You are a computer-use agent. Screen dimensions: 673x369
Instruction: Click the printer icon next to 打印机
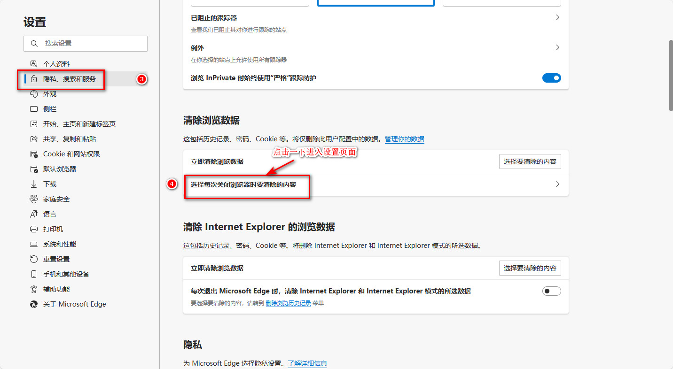point(33,229)
